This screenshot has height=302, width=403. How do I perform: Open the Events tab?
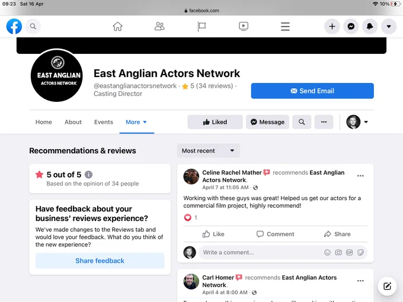[104, 122]
